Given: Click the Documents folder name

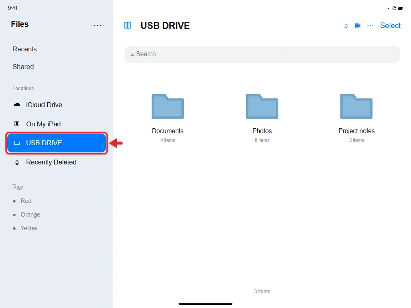Looking at the screenshot, I should tap(168, 131).
